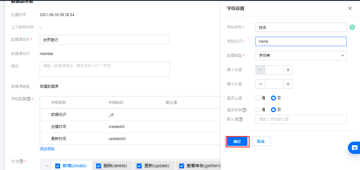Click the 字段标识 column header
The width and height of the screenshot is (360, 170).
[116, 102]
